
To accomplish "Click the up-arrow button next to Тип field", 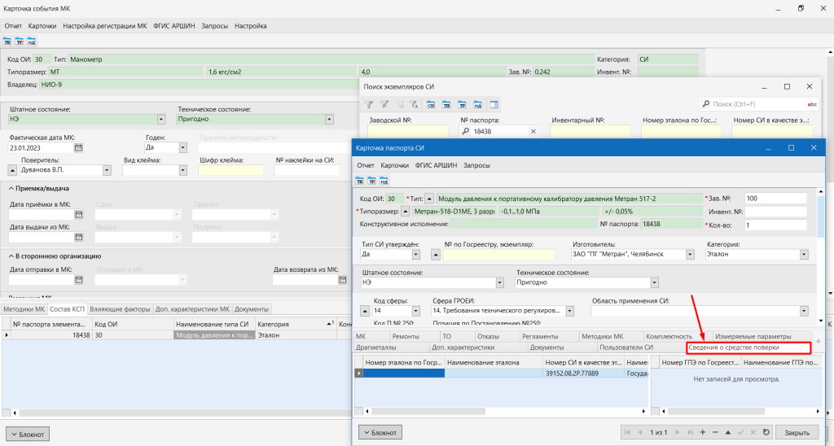I will [x=429, y=199].
